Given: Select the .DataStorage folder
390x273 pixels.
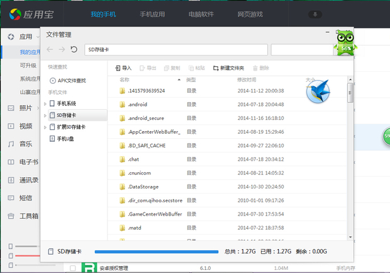Looking at the screenshot, I should (x=227, y=187).
